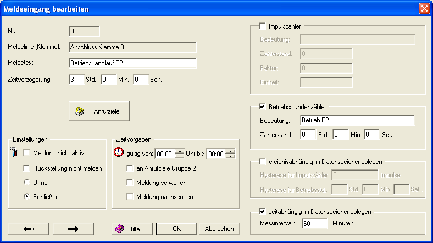Click the Meldetext input field
Image resolution: width=433 pixels, height=243 pixels.
(x=132, y=63)
